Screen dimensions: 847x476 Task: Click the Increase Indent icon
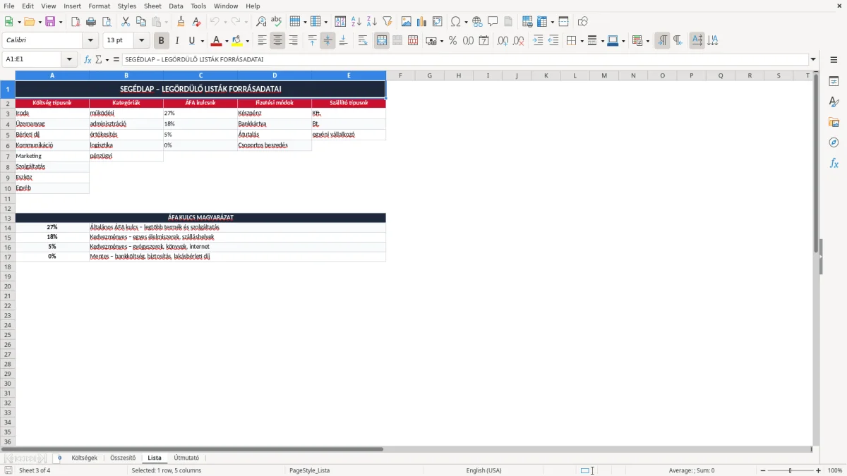[538, 41]
